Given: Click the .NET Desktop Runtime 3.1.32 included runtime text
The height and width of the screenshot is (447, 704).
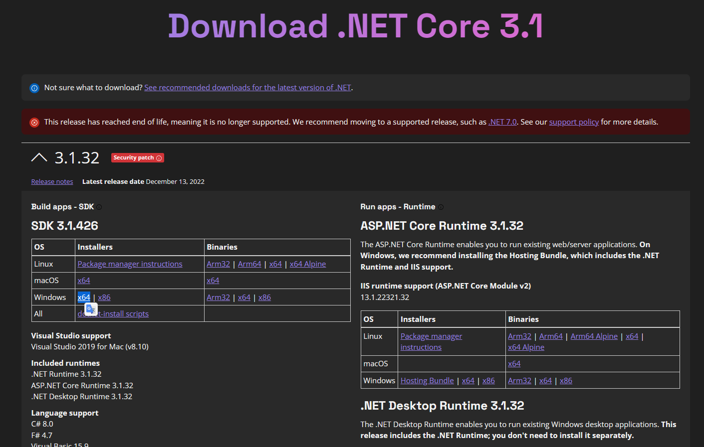Looking at the screenshot, I should click(x=82, y=397).
